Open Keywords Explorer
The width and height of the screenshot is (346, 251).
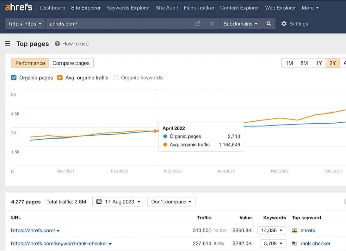(x=128, y=8)
